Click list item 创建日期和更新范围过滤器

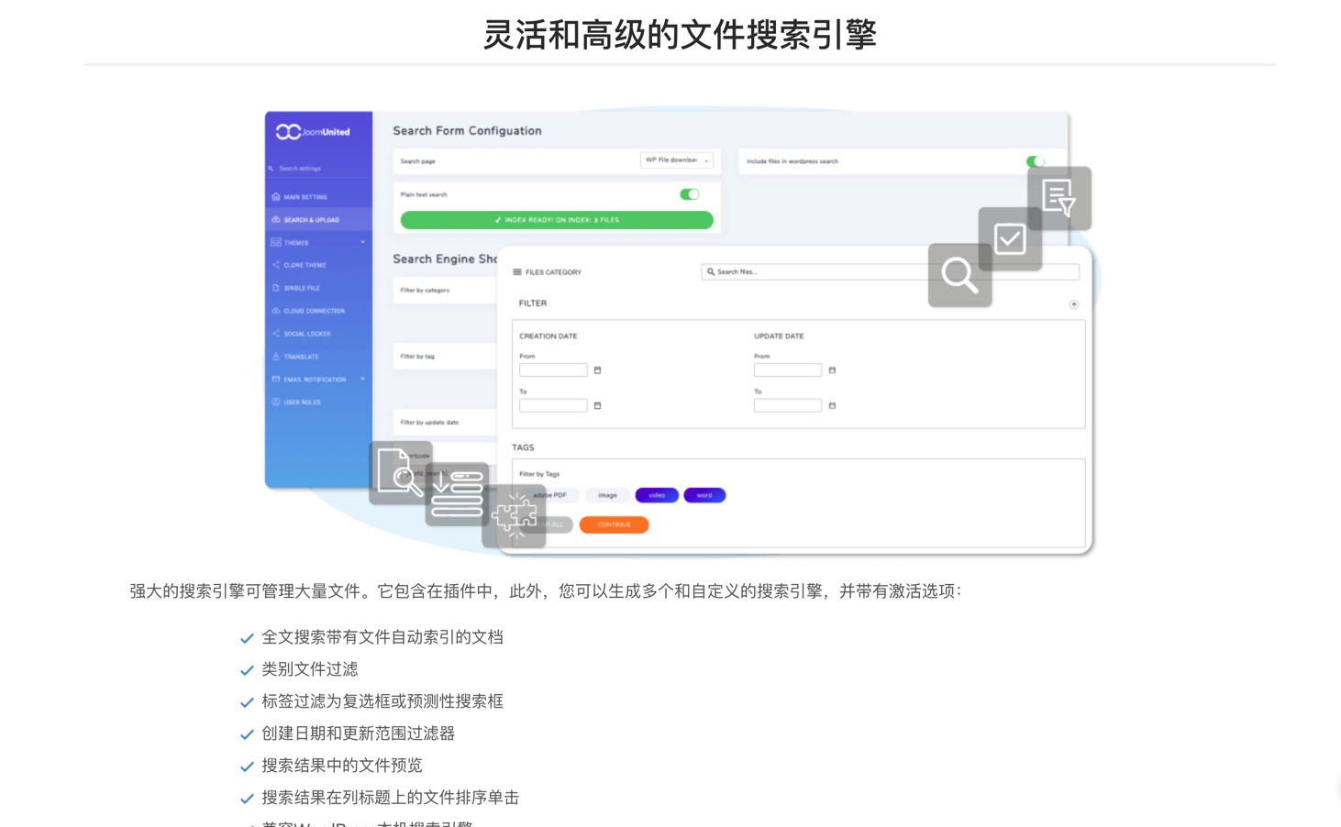359,733
